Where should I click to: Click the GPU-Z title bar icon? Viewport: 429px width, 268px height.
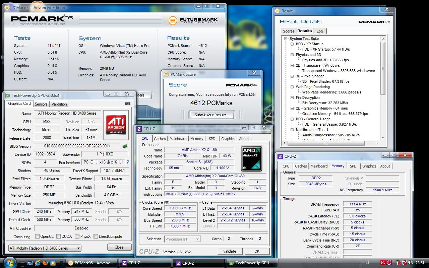click(x=7, y=95)
